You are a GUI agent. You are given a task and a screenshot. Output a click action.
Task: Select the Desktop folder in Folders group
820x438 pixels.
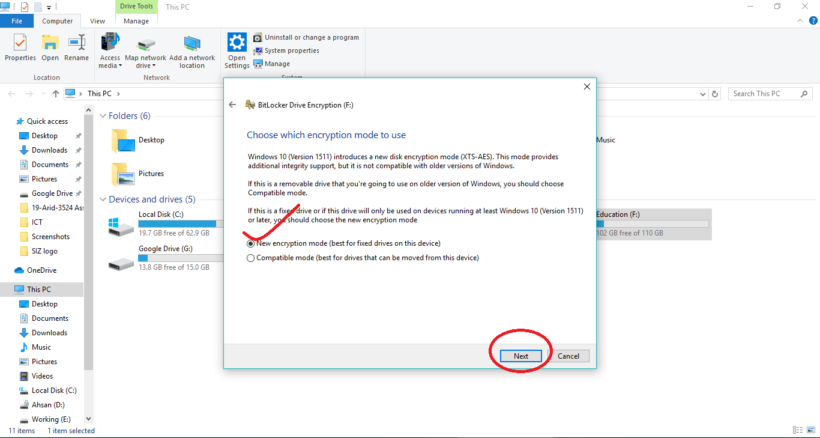point(137,140)
